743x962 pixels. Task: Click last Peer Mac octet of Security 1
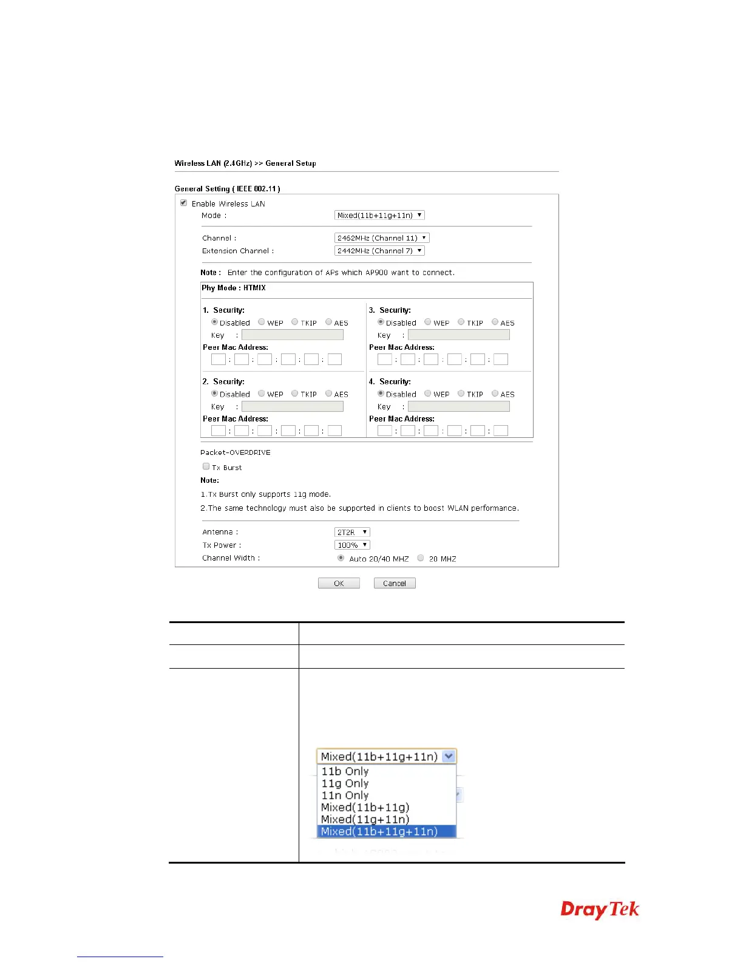click(x=334, y=360)
